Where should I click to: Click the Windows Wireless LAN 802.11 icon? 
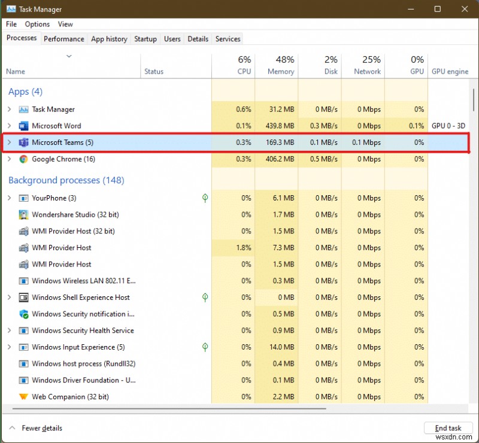(x=23, y=281)
